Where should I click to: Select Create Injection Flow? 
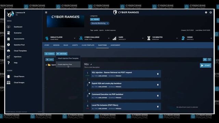68,65
